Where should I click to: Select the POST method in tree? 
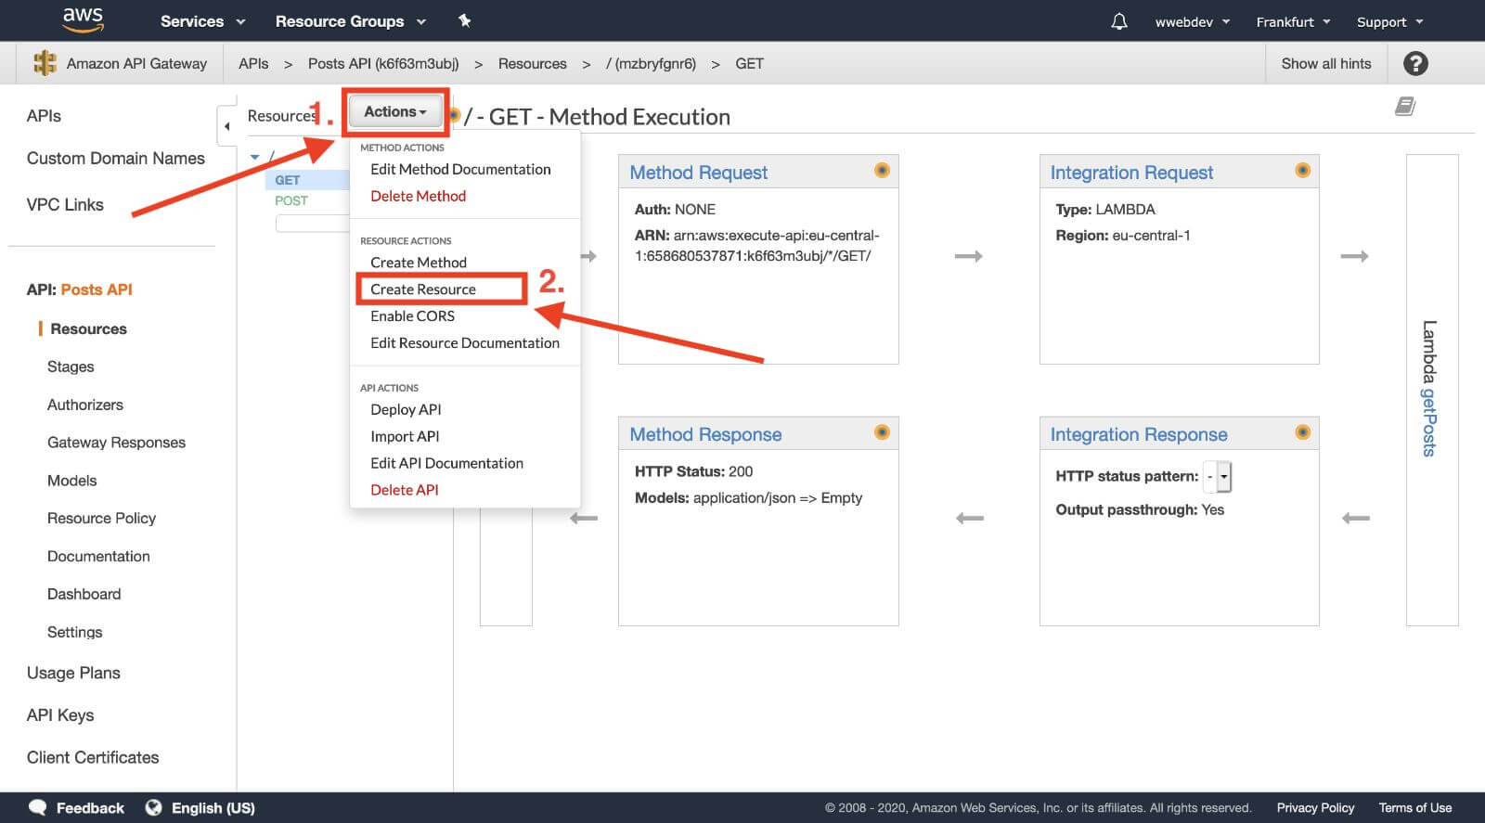pos(291,200)
